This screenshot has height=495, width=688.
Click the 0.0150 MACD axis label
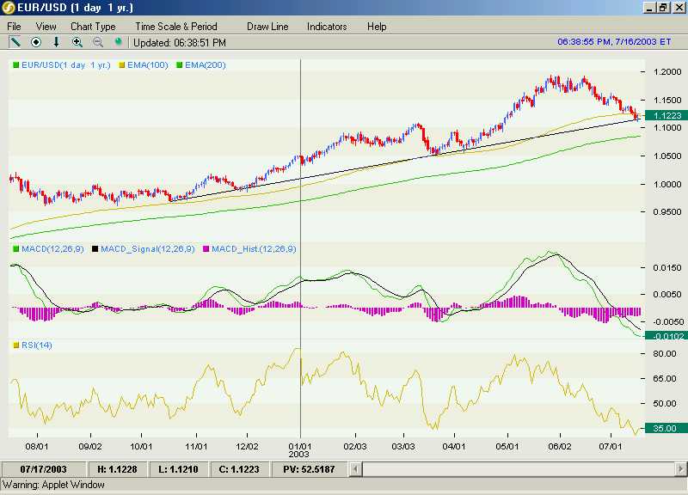(667, 267)
